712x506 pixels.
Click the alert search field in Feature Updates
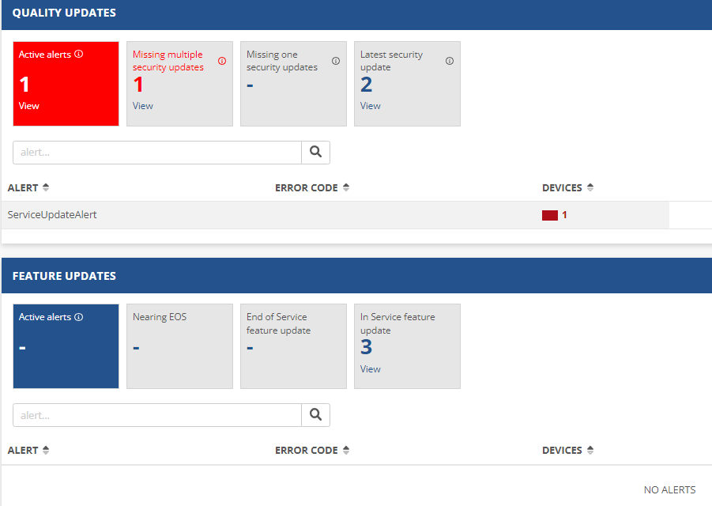pos(156,414)
